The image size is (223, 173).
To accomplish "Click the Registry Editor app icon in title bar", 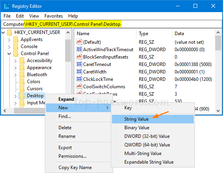I will pos(7,6).
